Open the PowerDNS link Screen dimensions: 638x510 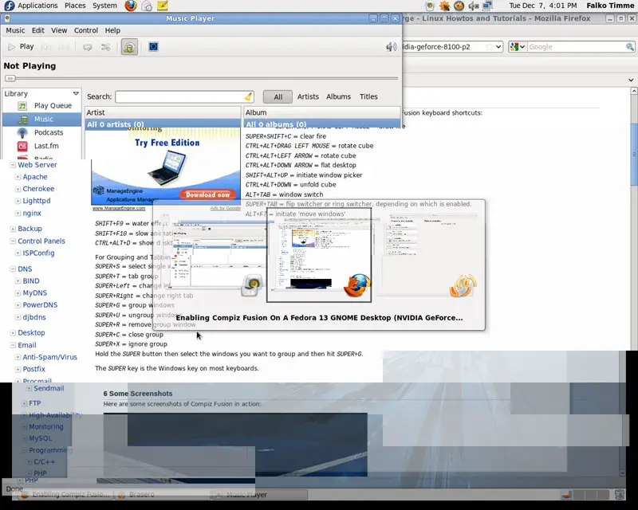[x=40, y=305]
